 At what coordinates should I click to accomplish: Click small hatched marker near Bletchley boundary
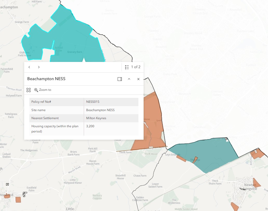tap(226, 139)
